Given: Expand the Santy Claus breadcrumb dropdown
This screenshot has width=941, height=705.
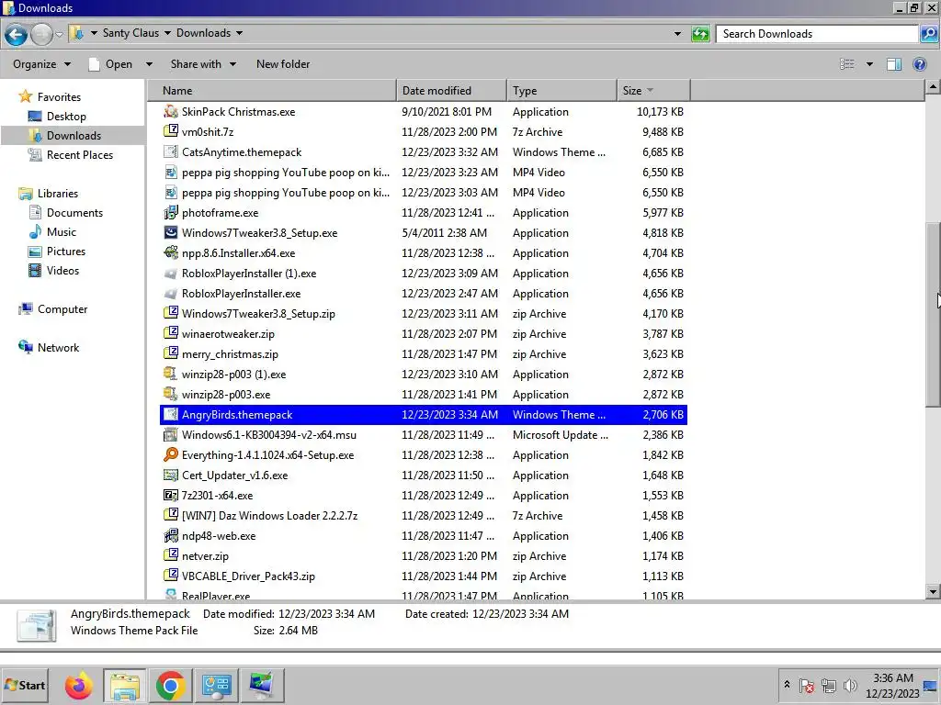Looking at the screenshot, I should (x=167, y=33).
